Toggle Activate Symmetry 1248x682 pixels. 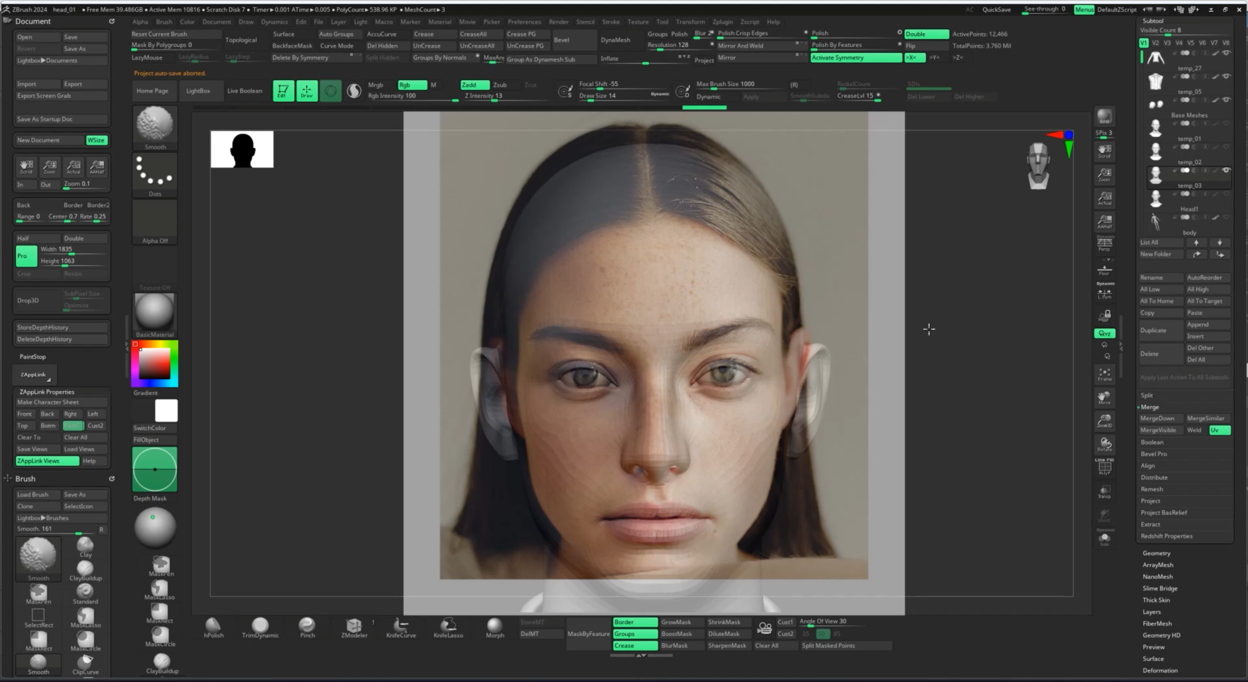[x=856, y=58]
